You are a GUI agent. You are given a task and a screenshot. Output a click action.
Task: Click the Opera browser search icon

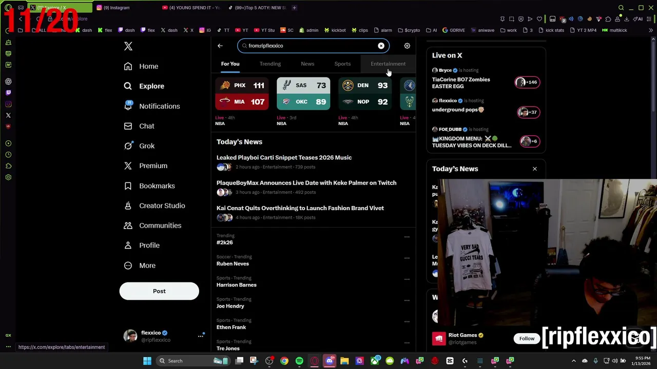tap(621, 8)
